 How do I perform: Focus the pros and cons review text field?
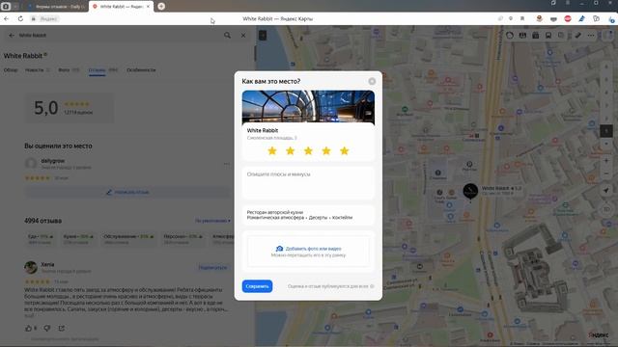308,183
